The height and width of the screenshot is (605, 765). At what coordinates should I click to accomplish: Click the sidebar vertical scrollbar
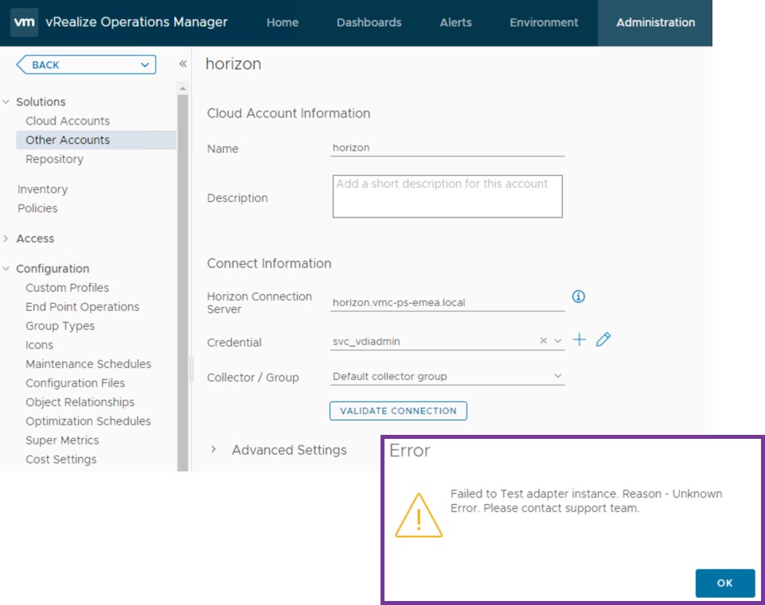click(x=182, y=282)
